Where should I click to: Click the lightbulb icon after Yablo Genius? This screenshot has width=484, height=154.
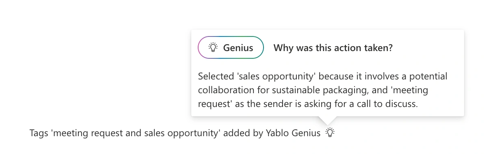point(330,133)
